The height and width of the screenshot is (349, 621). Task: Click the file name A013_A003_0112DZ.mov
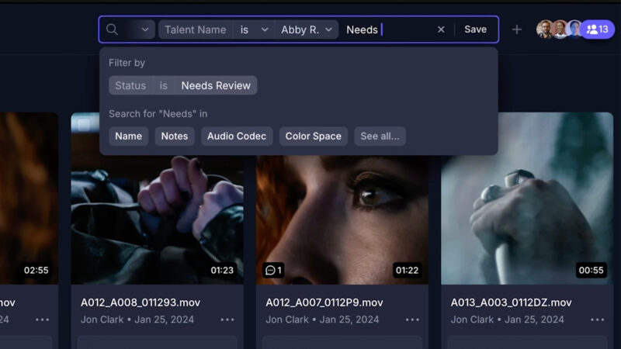click(x=511, y=302)
